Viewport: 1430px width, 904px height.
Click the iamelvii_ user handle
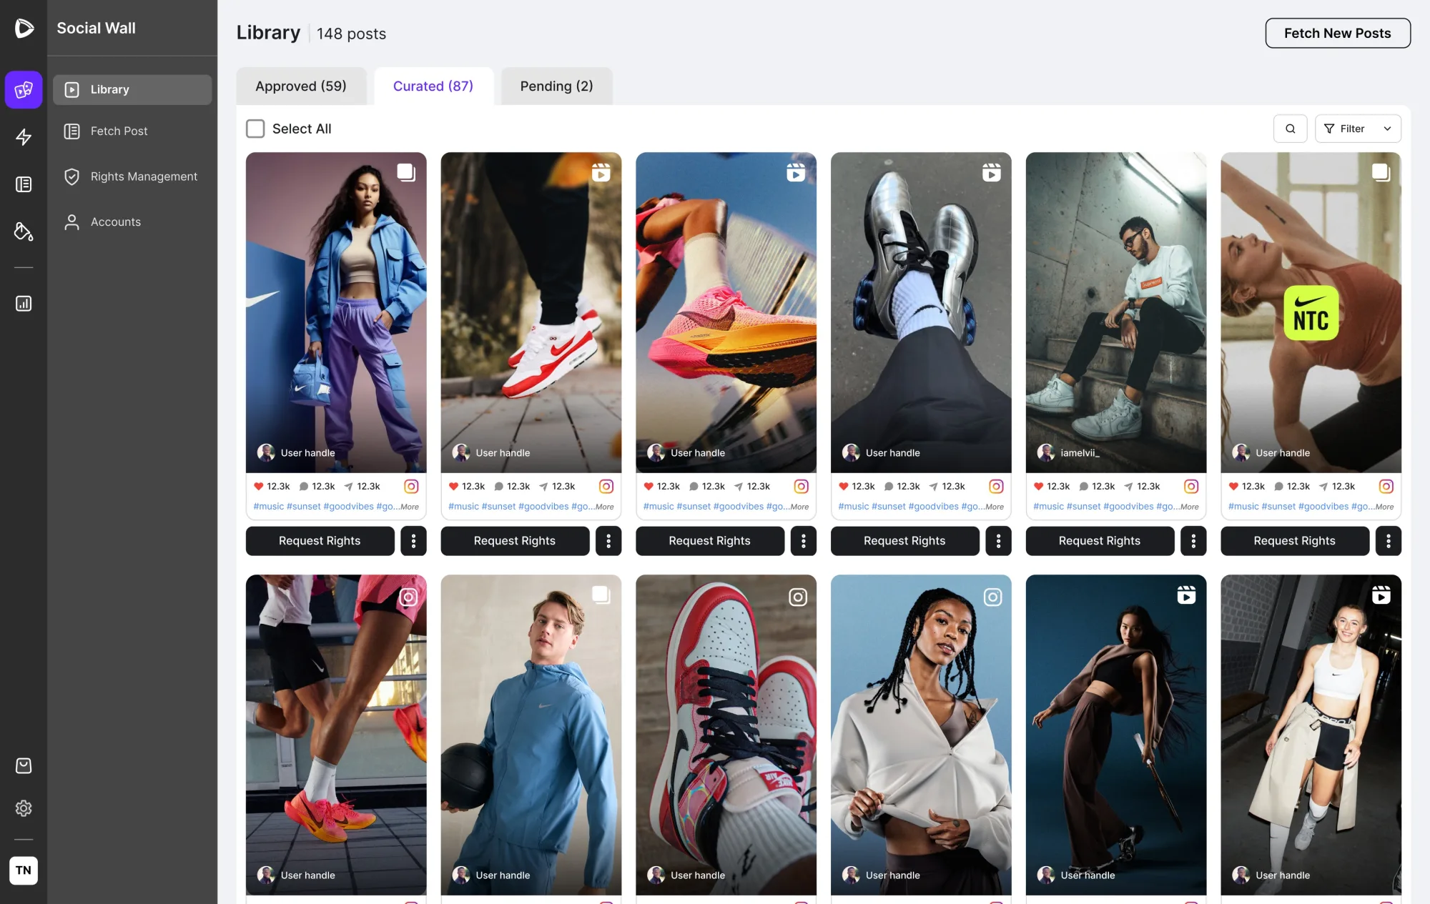point(1080,453)
